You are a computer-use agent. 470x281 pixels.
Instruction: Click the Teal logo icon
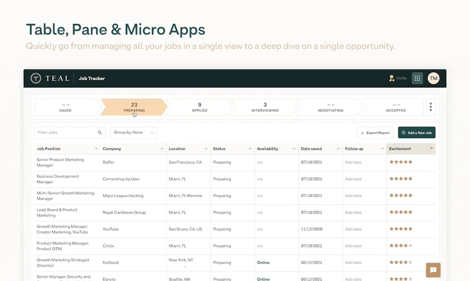coord(36,78)
